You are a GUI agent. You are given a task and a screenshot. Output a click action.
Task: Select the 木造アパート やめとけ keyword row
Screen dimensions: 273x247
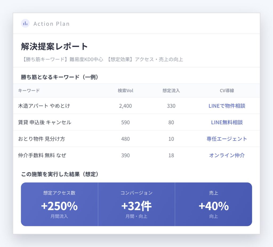[x=136, y=106]
